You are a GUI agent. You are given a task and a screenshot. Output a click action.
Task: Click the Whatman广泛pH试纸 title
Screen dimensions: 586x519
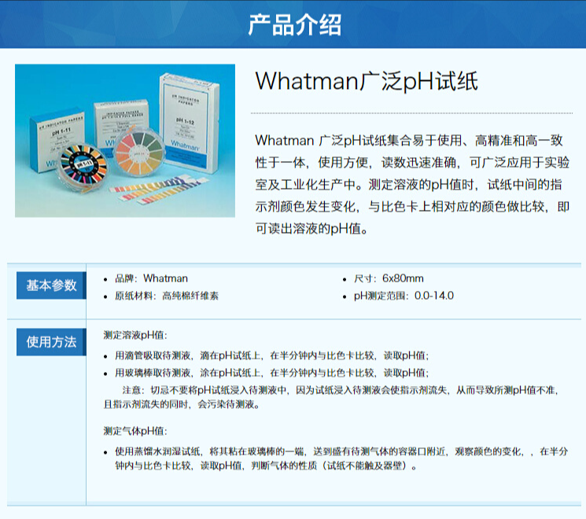pos(367,81)
